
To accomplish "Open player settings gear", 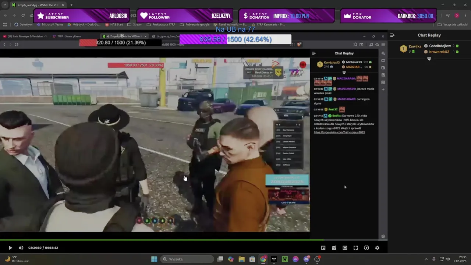I will click(x=377, y=248).
